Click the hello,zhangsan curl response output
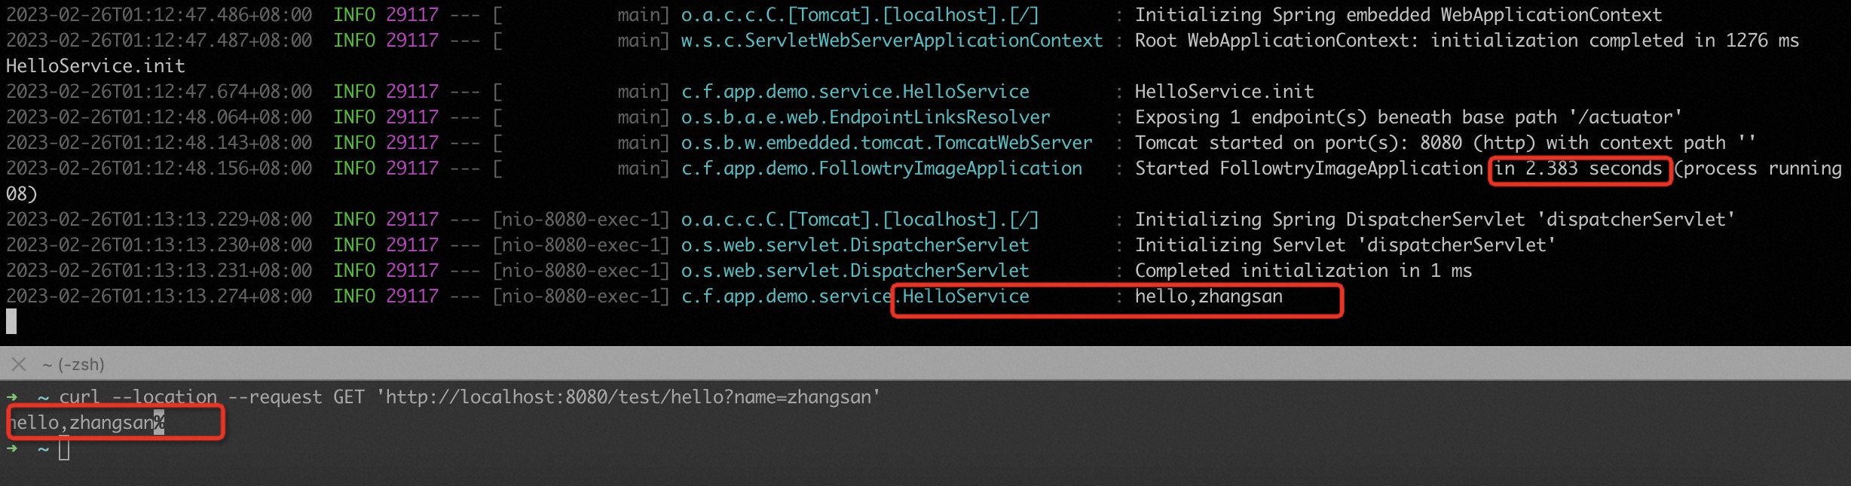Viewport: 1851px width, 486px height. coord(81,423)
